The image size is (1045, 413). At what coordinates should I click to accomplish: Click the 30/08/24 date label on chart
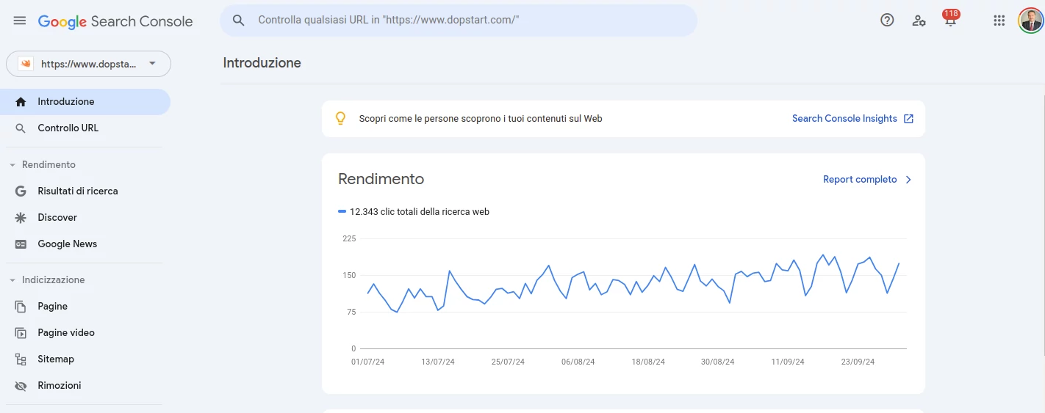[x=718, y=362]
